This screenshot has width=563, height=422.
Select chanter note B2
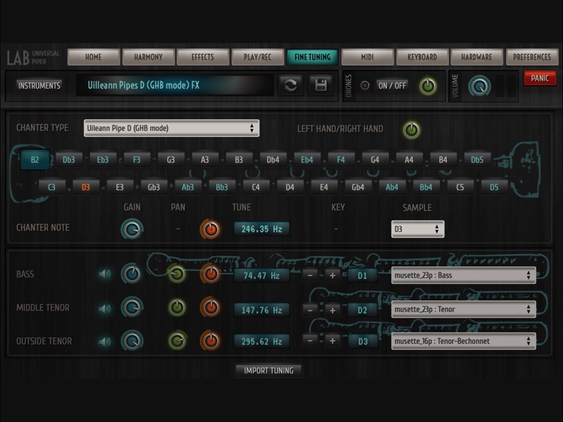pos(35,160)
